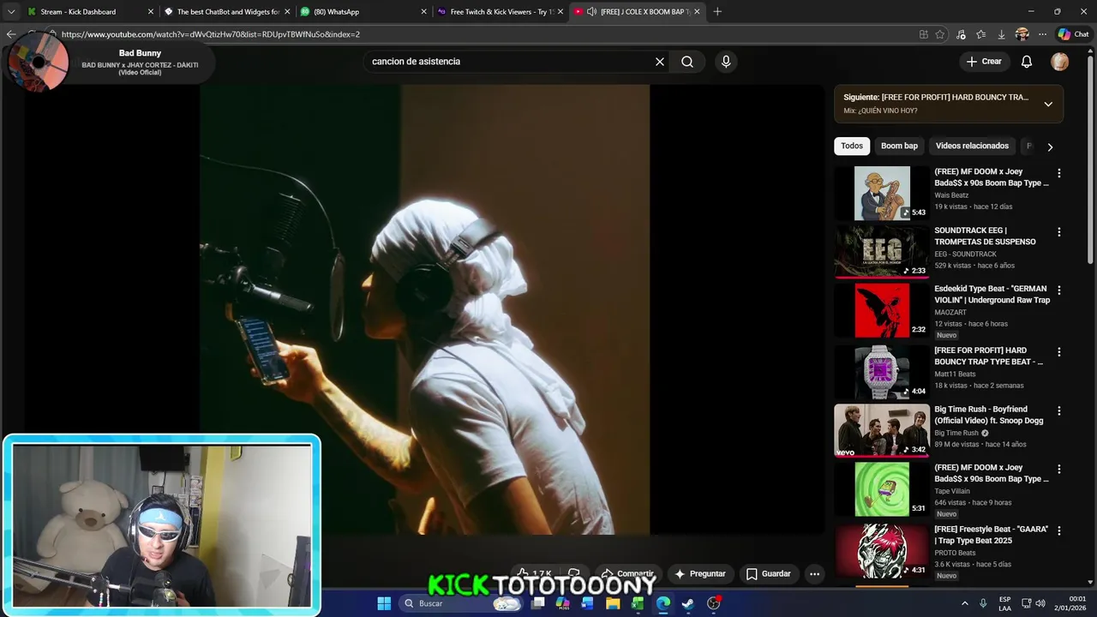Open Task View on the taskbar
This screenshot has height=617, width=1097.
click(x=538, y=603)
